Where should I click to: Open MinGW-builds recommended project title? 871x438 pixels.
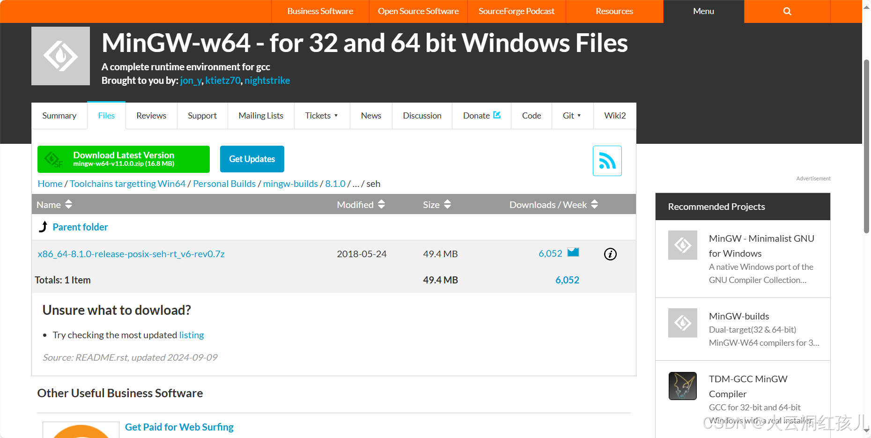739,316
